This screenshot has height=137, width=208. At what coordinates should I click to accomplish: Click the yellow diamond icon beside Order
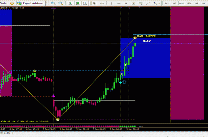(12, 3)
